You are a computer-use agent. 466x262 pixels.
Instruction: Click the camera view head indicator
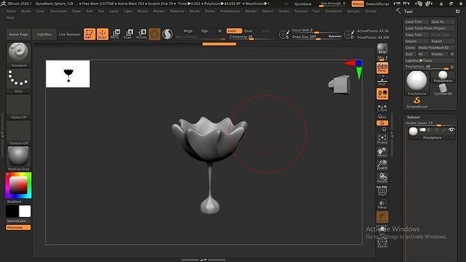click(x=339, y=84)
